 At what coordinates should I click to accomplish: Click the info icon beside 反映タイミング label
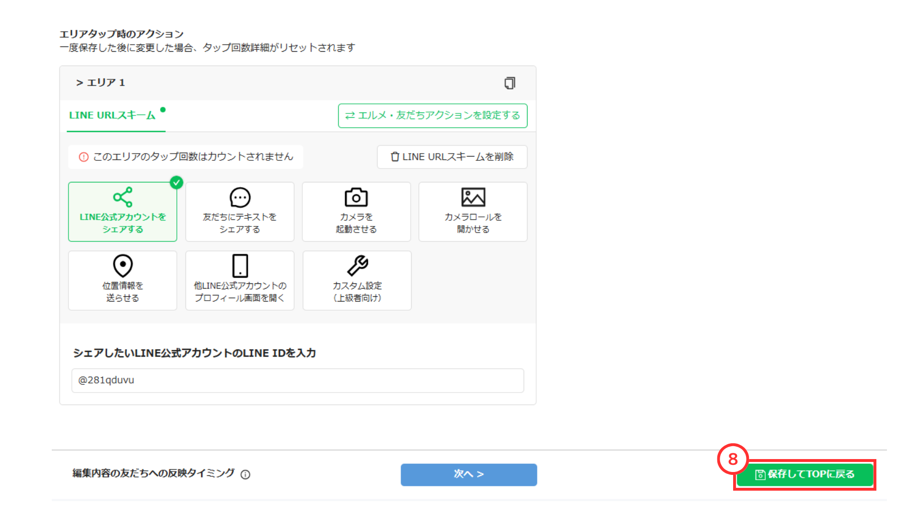(246, 475)
